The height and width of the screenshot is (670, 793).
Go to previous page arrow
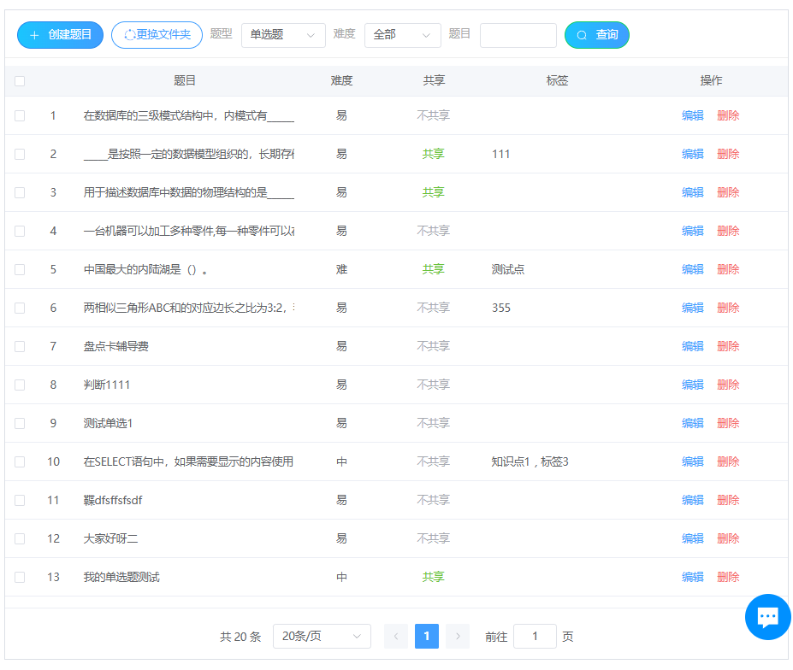pyautogui.click(x=396, y=636)
